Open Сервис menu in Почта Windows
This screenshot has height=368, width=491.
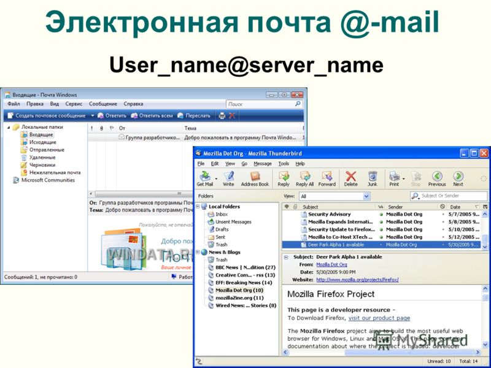click(x=74, y=104)
